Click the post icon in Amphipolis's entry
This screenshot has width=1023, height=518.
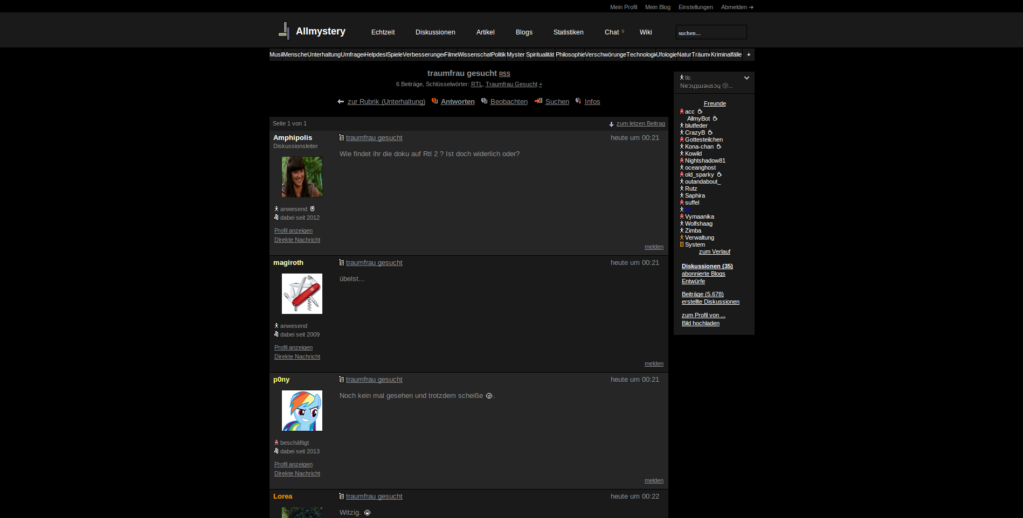coord(341,138)
